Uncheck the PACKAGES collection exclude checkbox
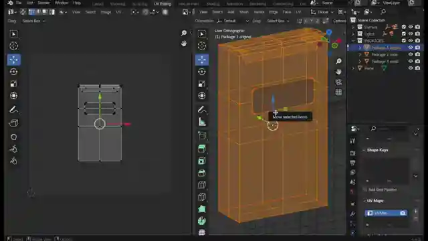428x241 pixels. pyautogui.click(x=404, y=40)
